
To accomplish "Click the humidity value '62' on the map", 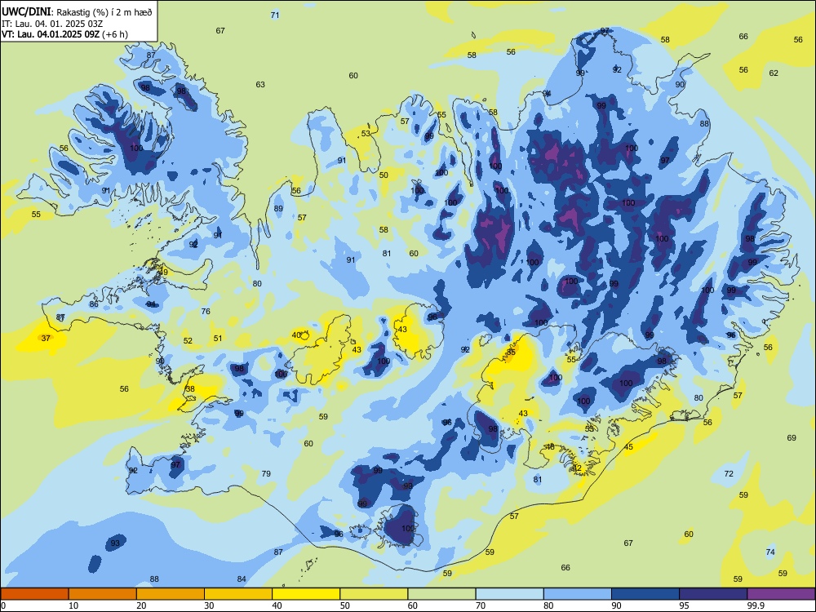I will (x=774, y=73).
